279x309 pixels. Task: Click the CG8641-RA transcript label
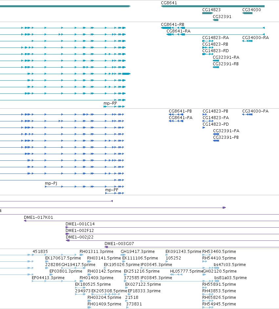(x=178, y=31)
